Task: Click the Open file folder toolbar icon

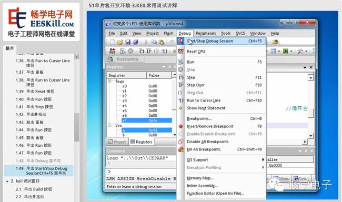Action: [120, 42]
